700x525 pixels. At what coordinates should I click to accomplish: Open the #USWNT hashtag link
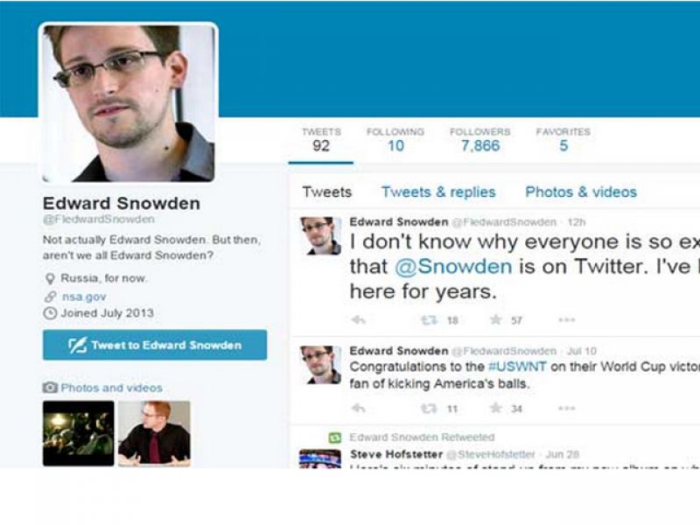point(517,367)
